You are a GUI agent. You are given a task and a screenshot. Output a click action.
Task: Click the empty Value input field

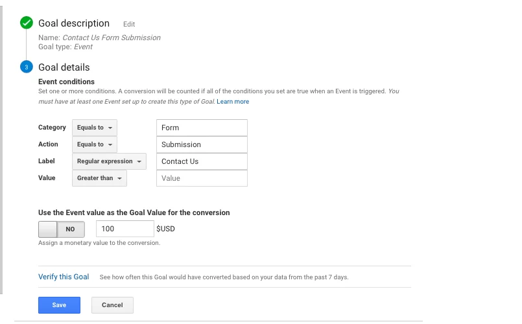[202, 178]
